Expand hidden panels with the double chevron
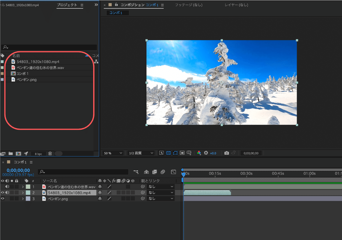Screen dimensions: 342x240 point(96,5)
